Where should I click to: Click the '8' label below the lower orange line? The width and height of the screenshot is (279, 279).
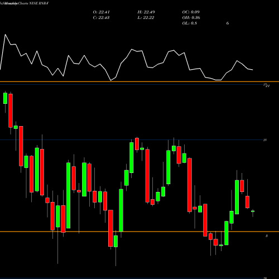(x=267, y=236)
